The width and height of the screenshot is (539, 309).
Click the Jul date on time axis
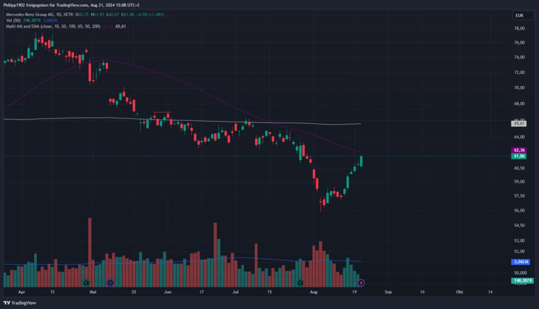236,291
